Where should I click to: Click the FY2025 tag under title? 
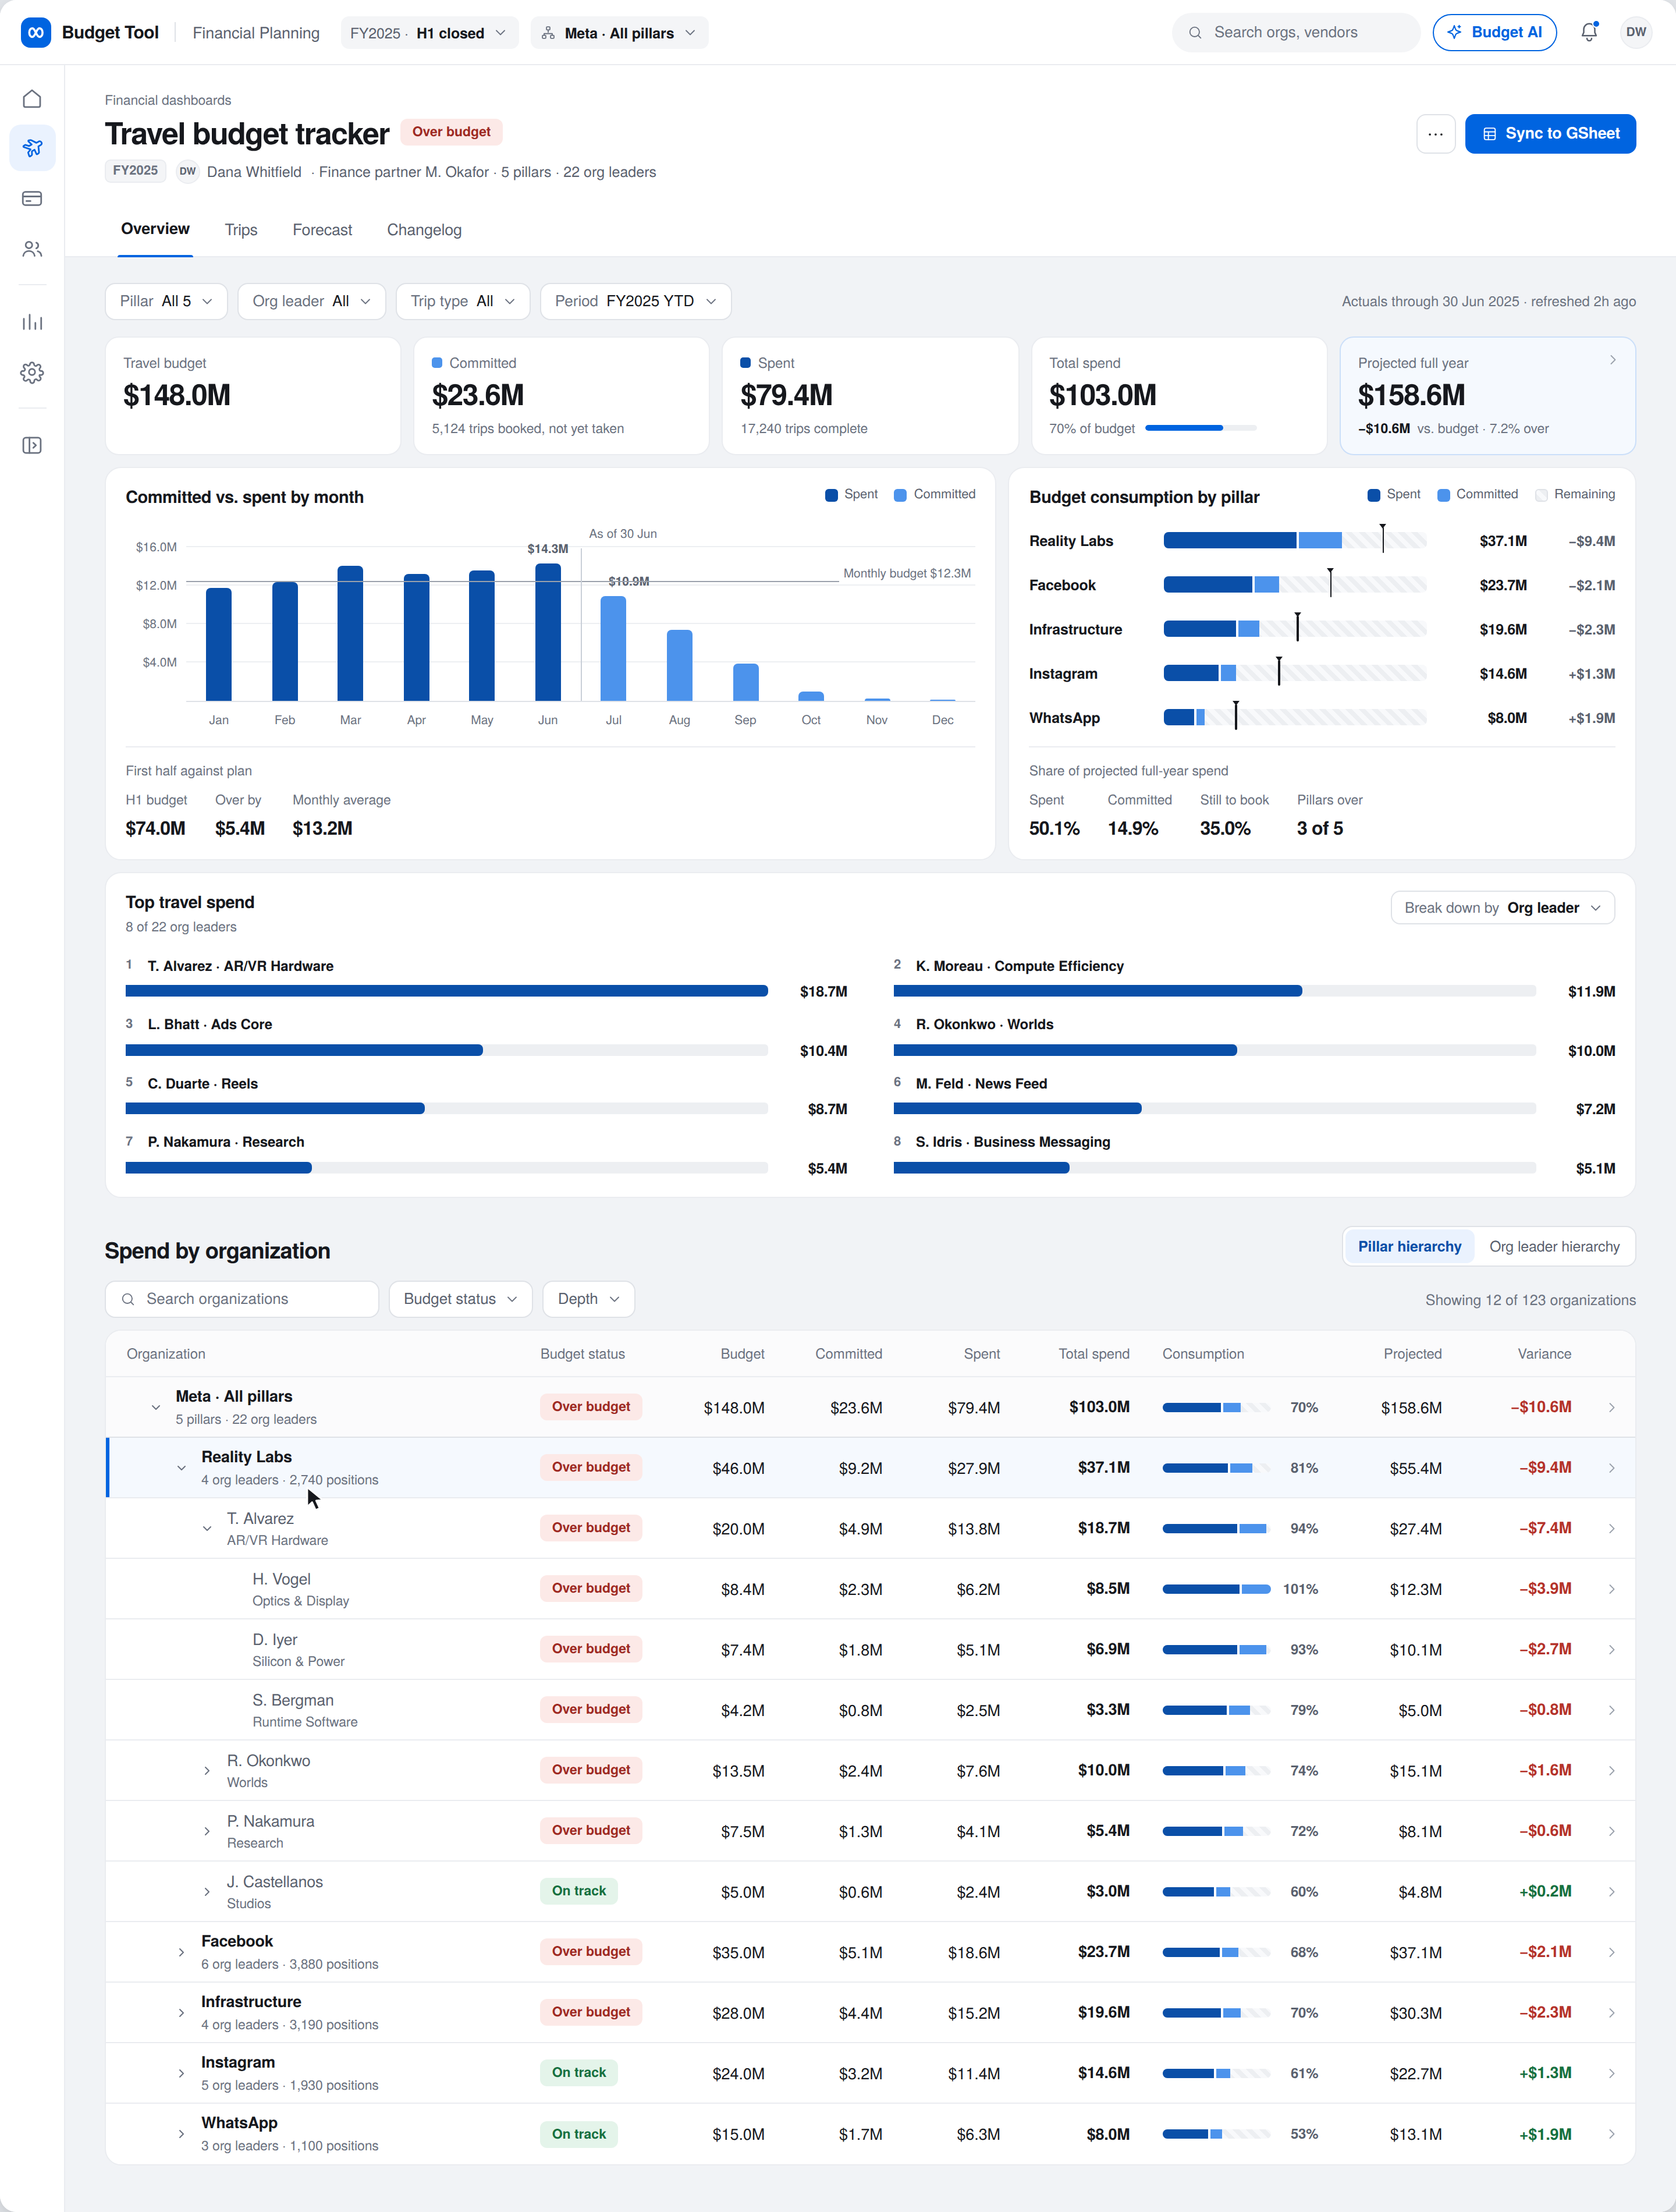135,170
